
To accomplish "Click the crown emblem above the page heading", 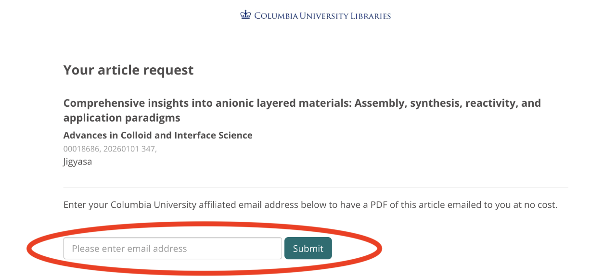I will tap(245, 15).
